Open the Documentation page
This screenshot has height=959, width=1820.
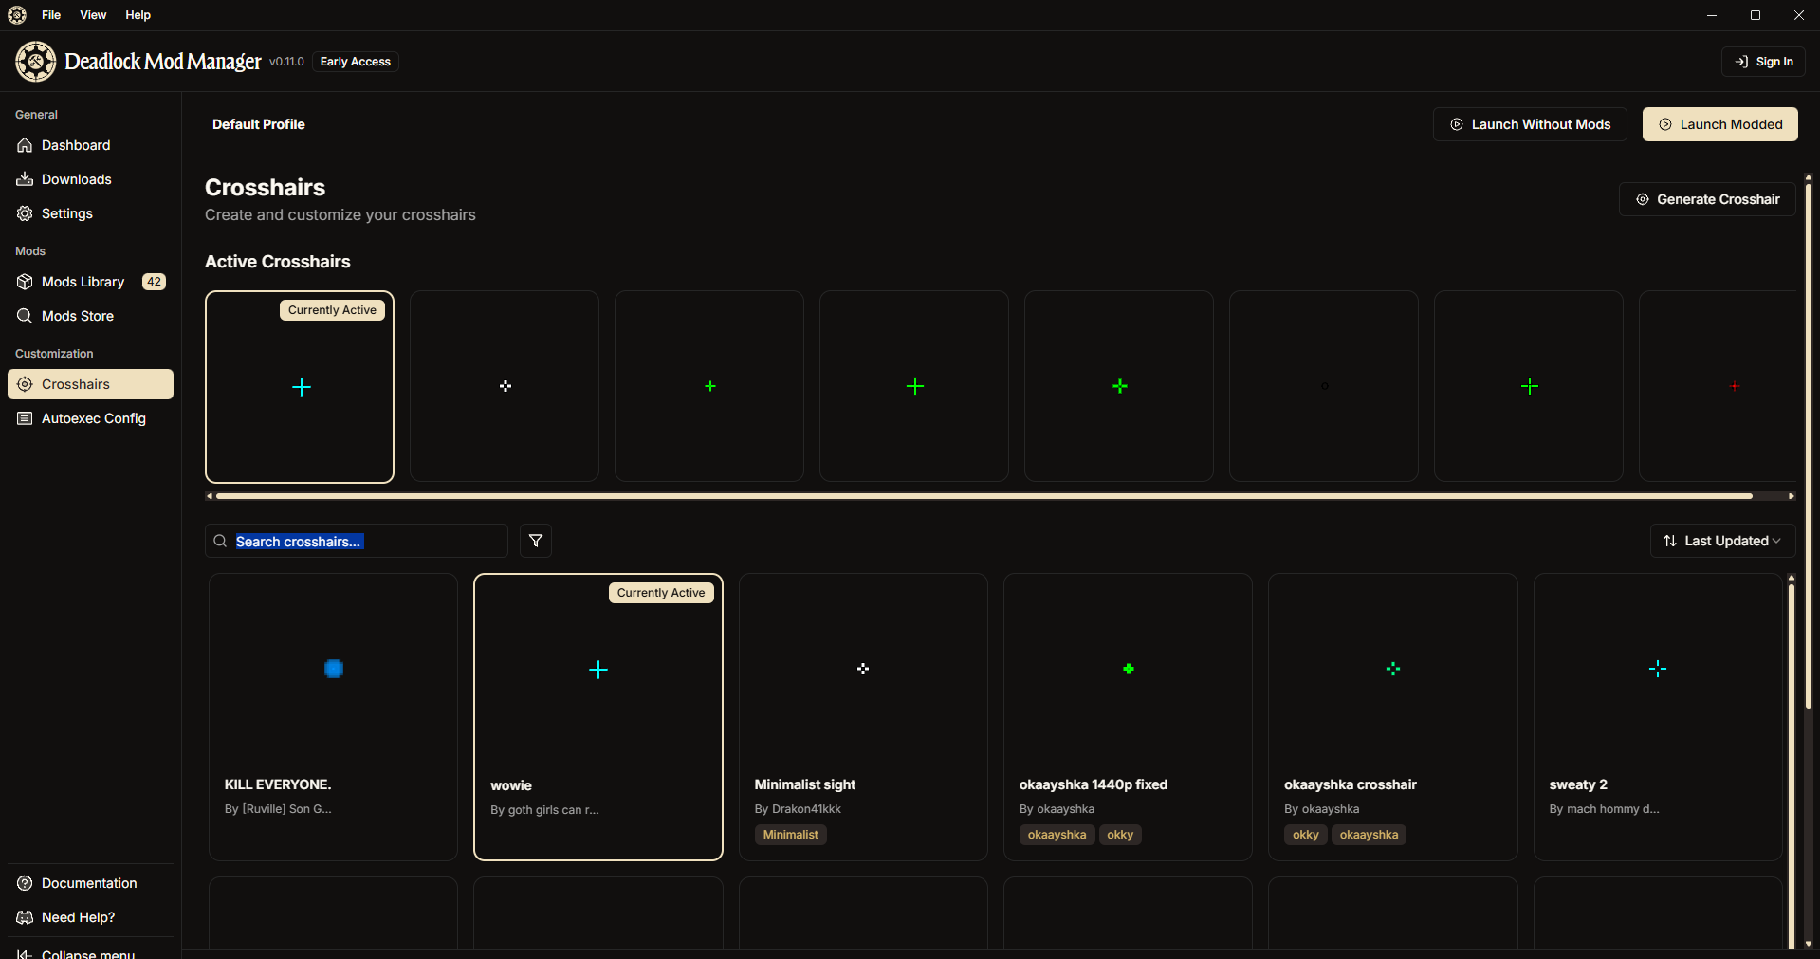(88, 882)
